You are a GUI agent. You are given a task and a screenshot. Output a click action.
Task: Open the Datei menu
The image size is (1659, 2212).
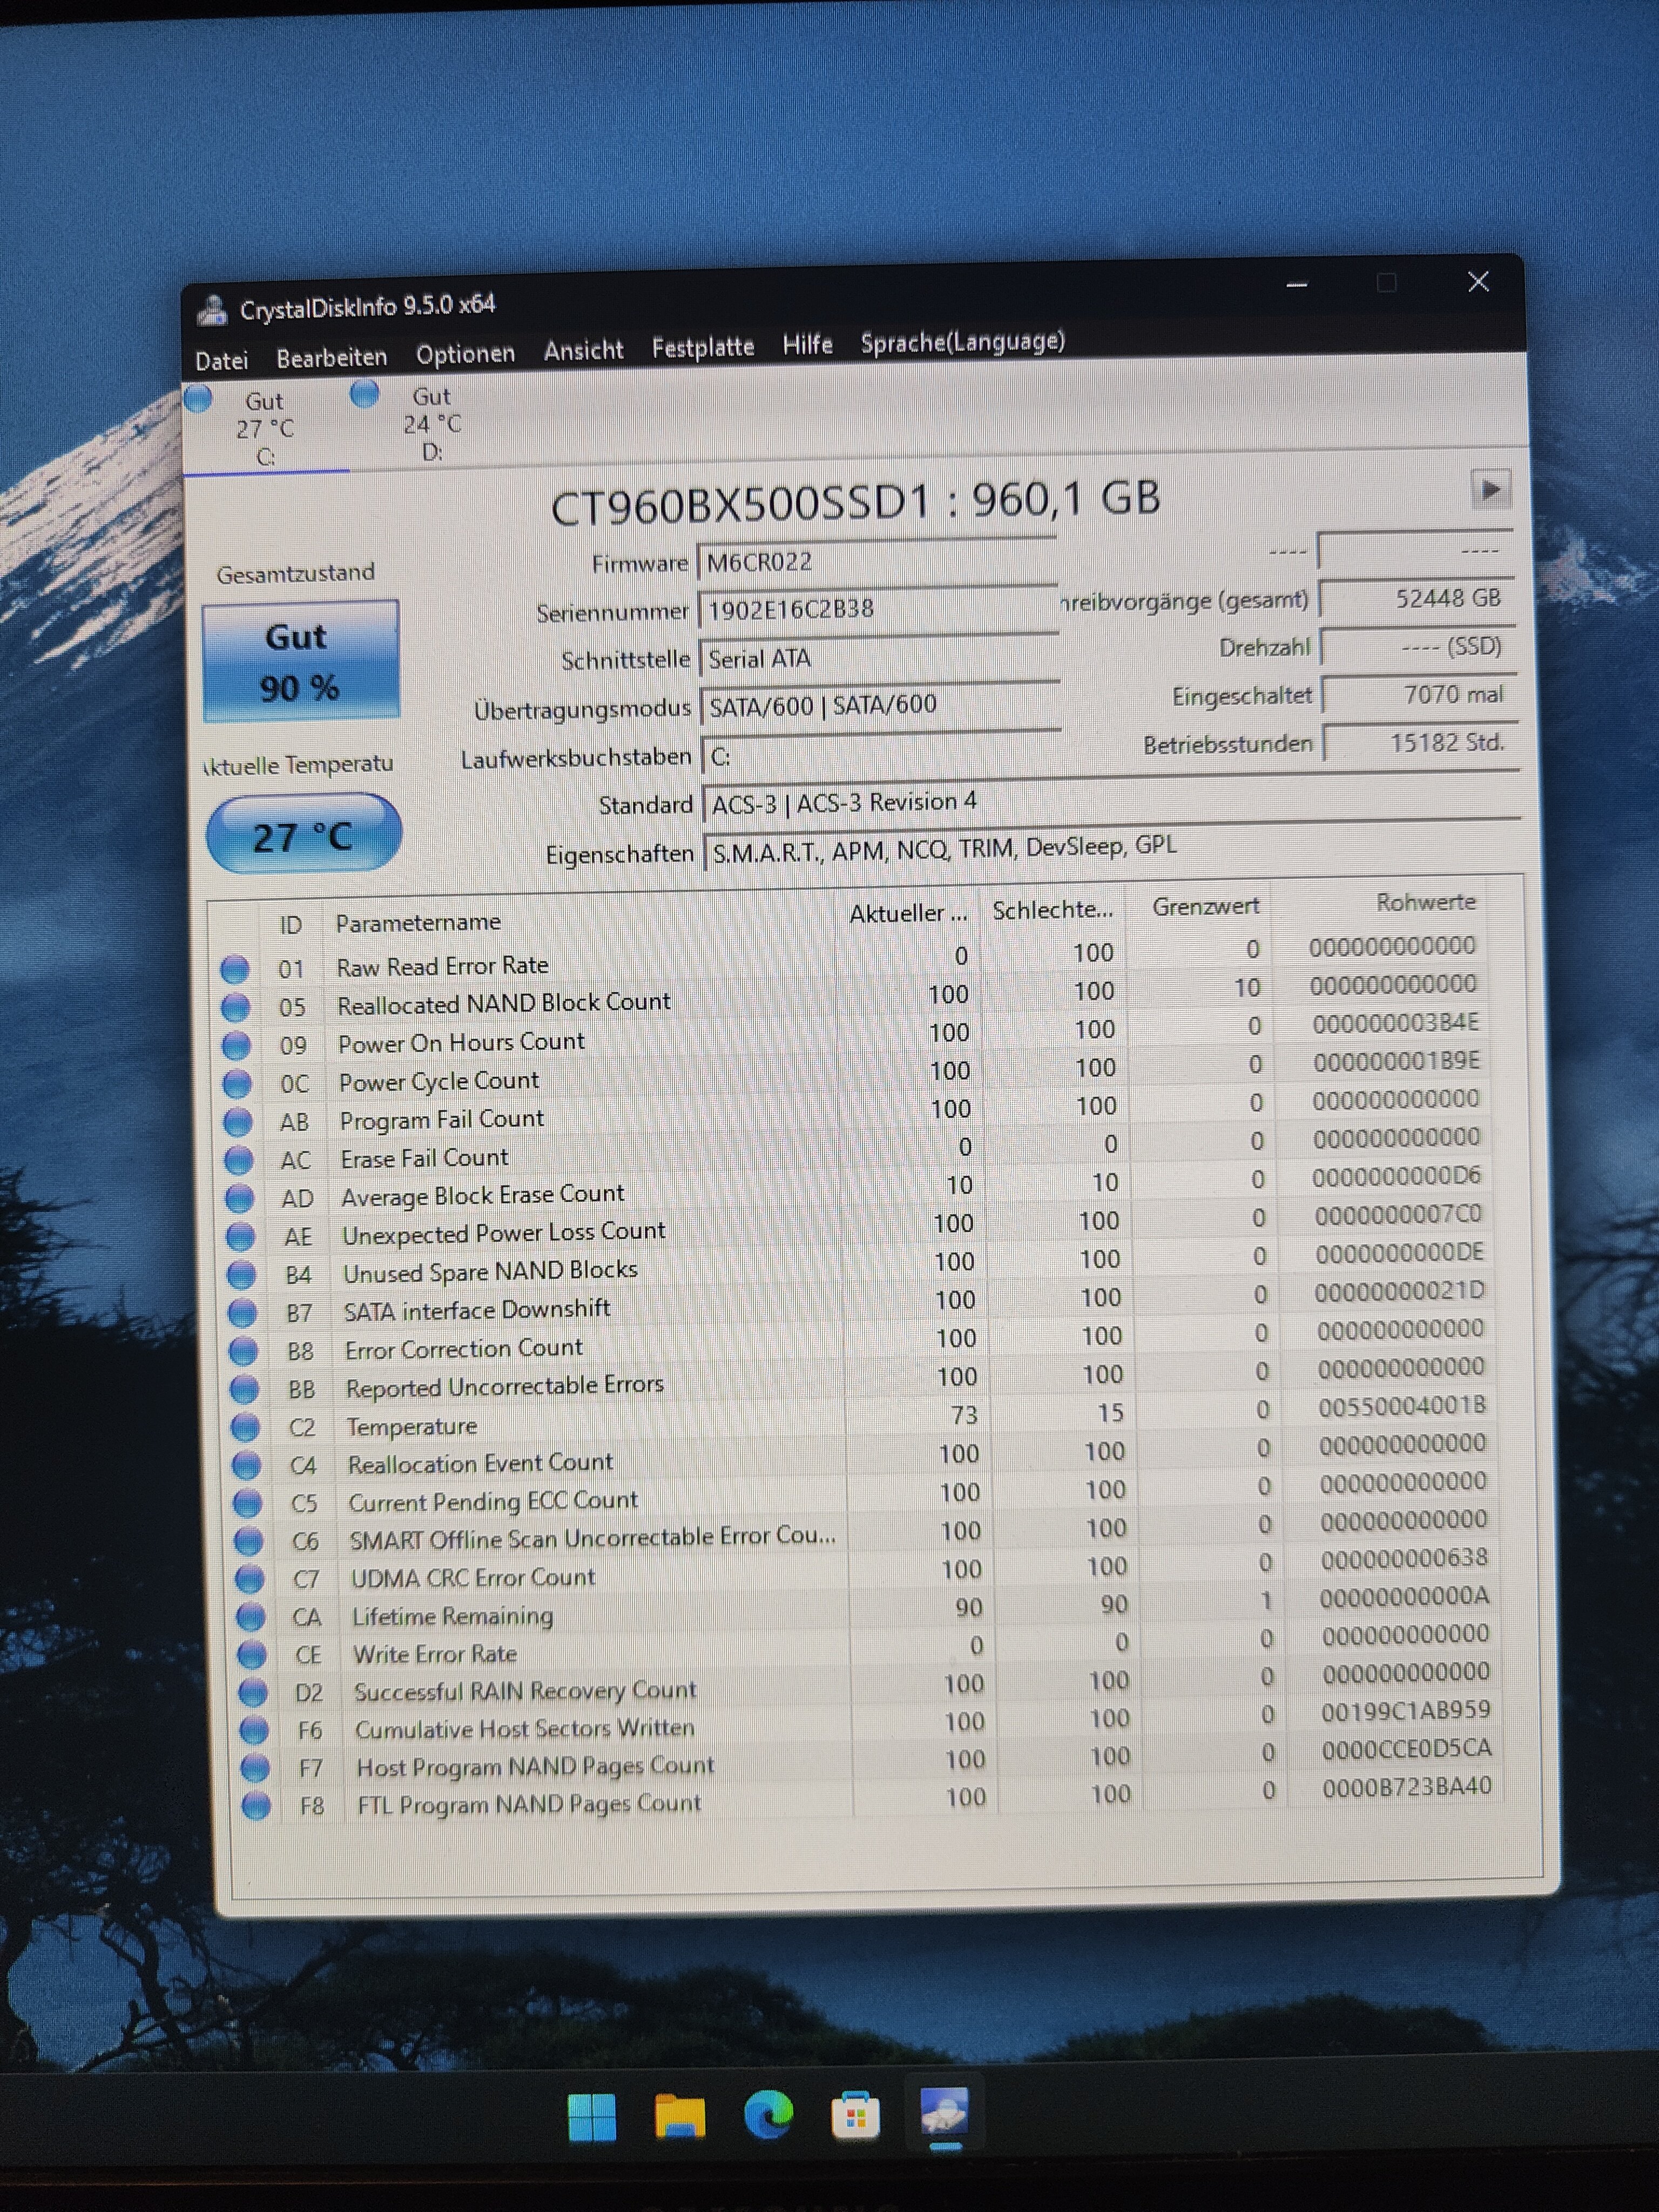tap(221, 360)
